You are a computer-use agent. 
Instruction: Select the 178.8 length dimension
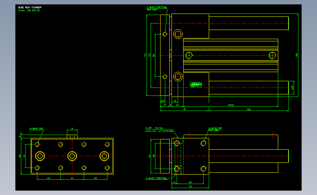231,105
